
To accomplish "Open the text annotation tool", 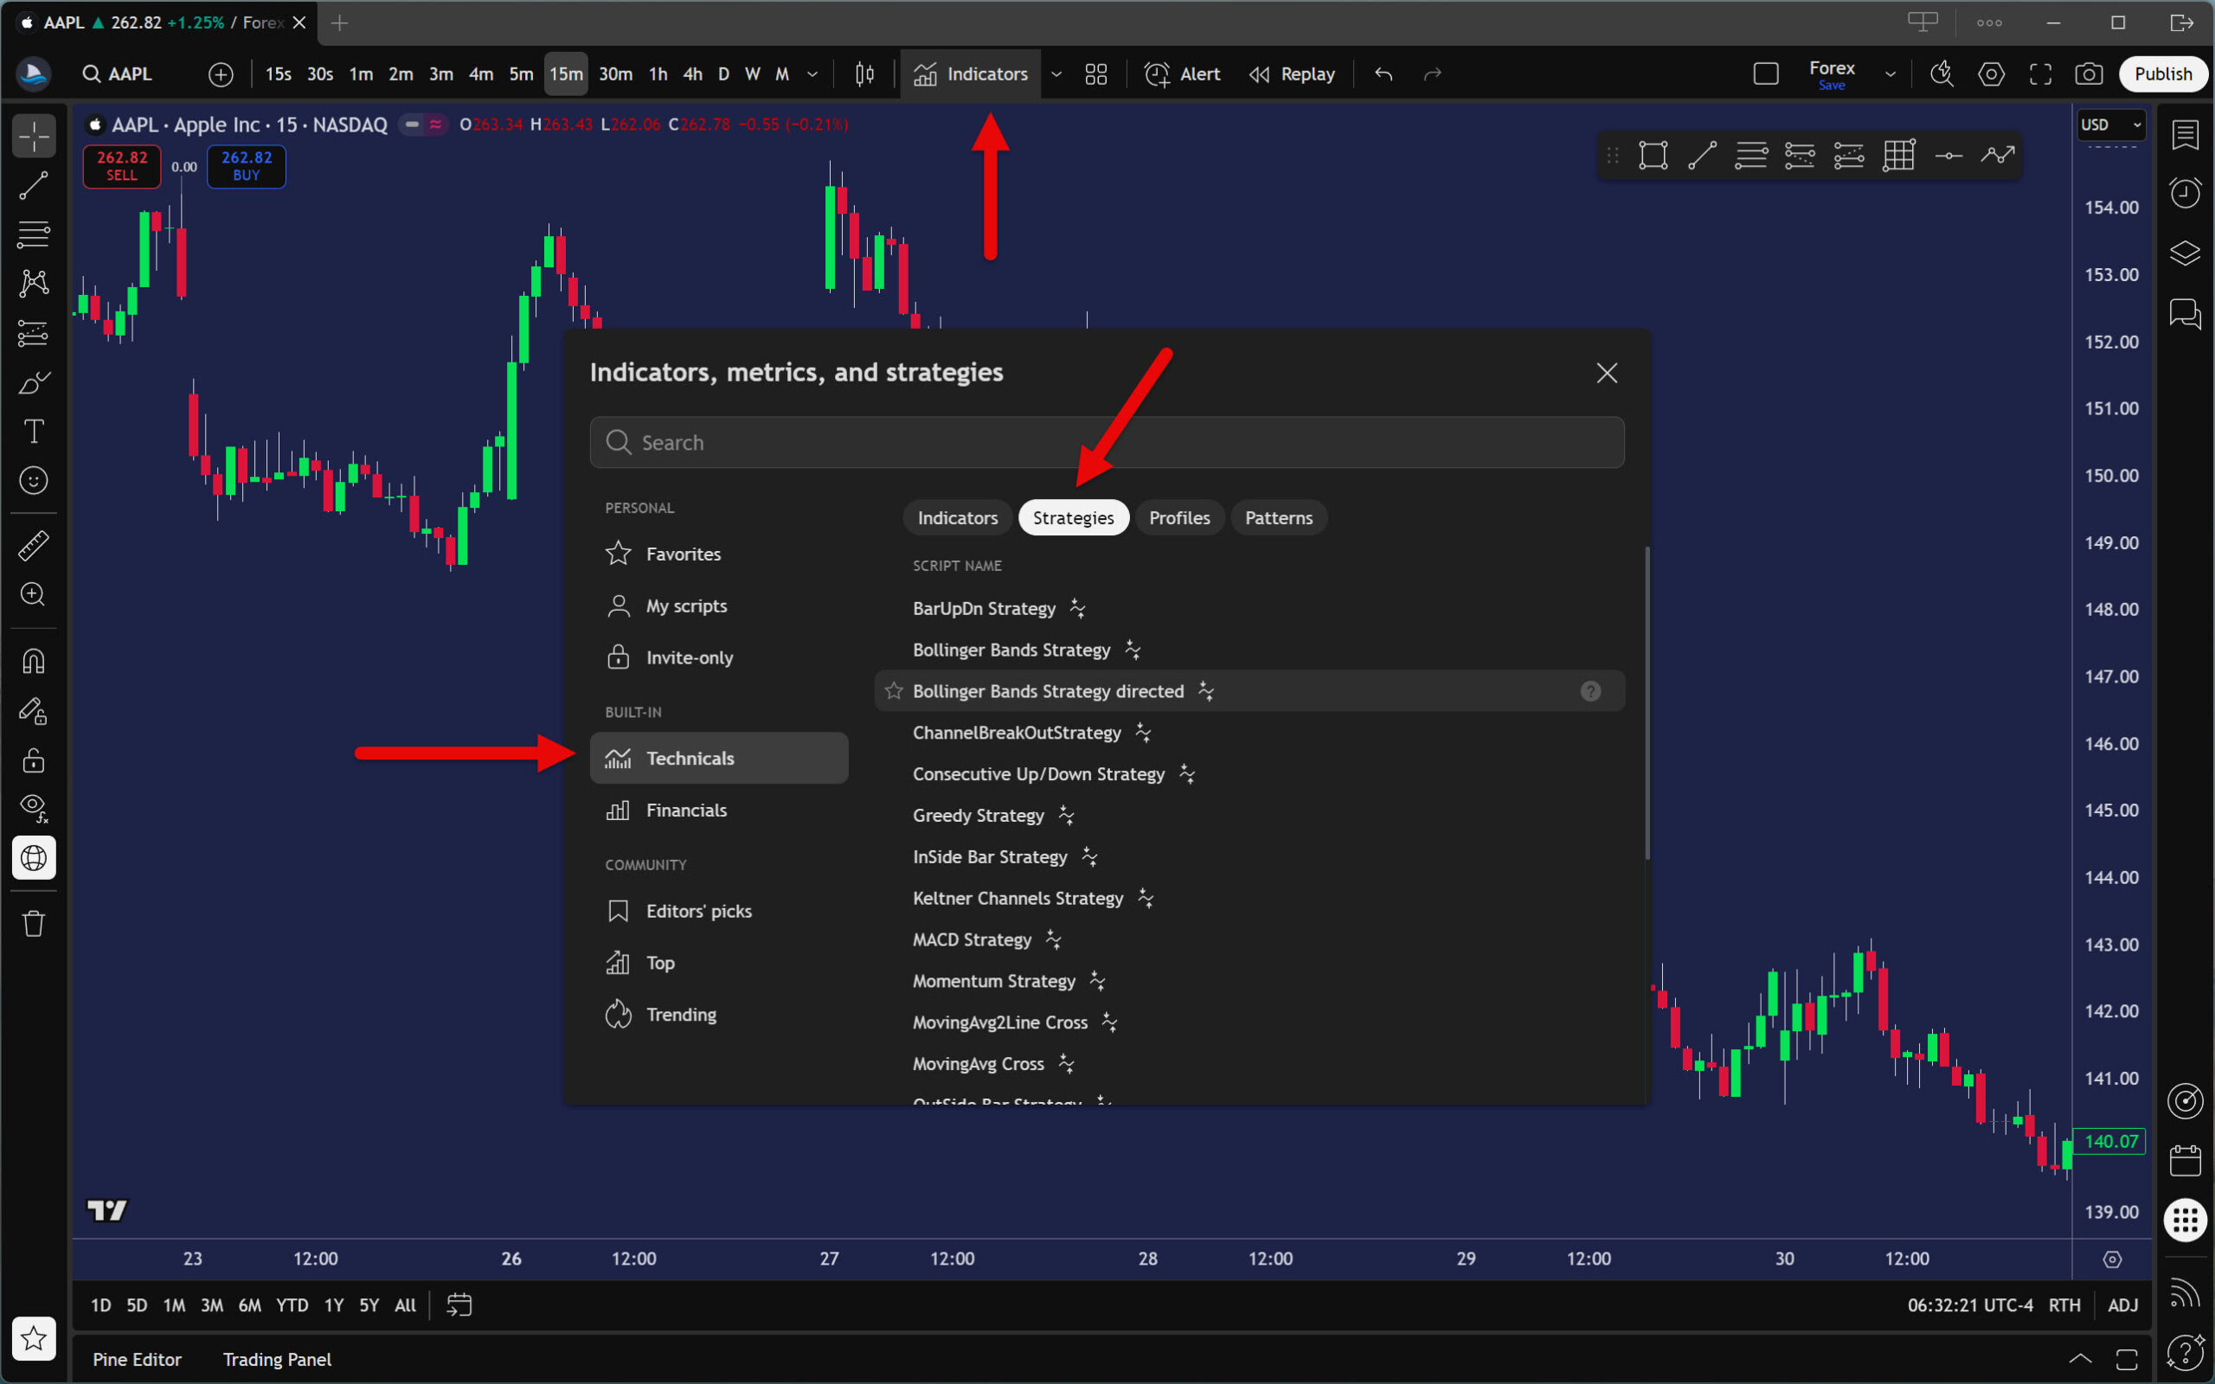I will [34, 431].
